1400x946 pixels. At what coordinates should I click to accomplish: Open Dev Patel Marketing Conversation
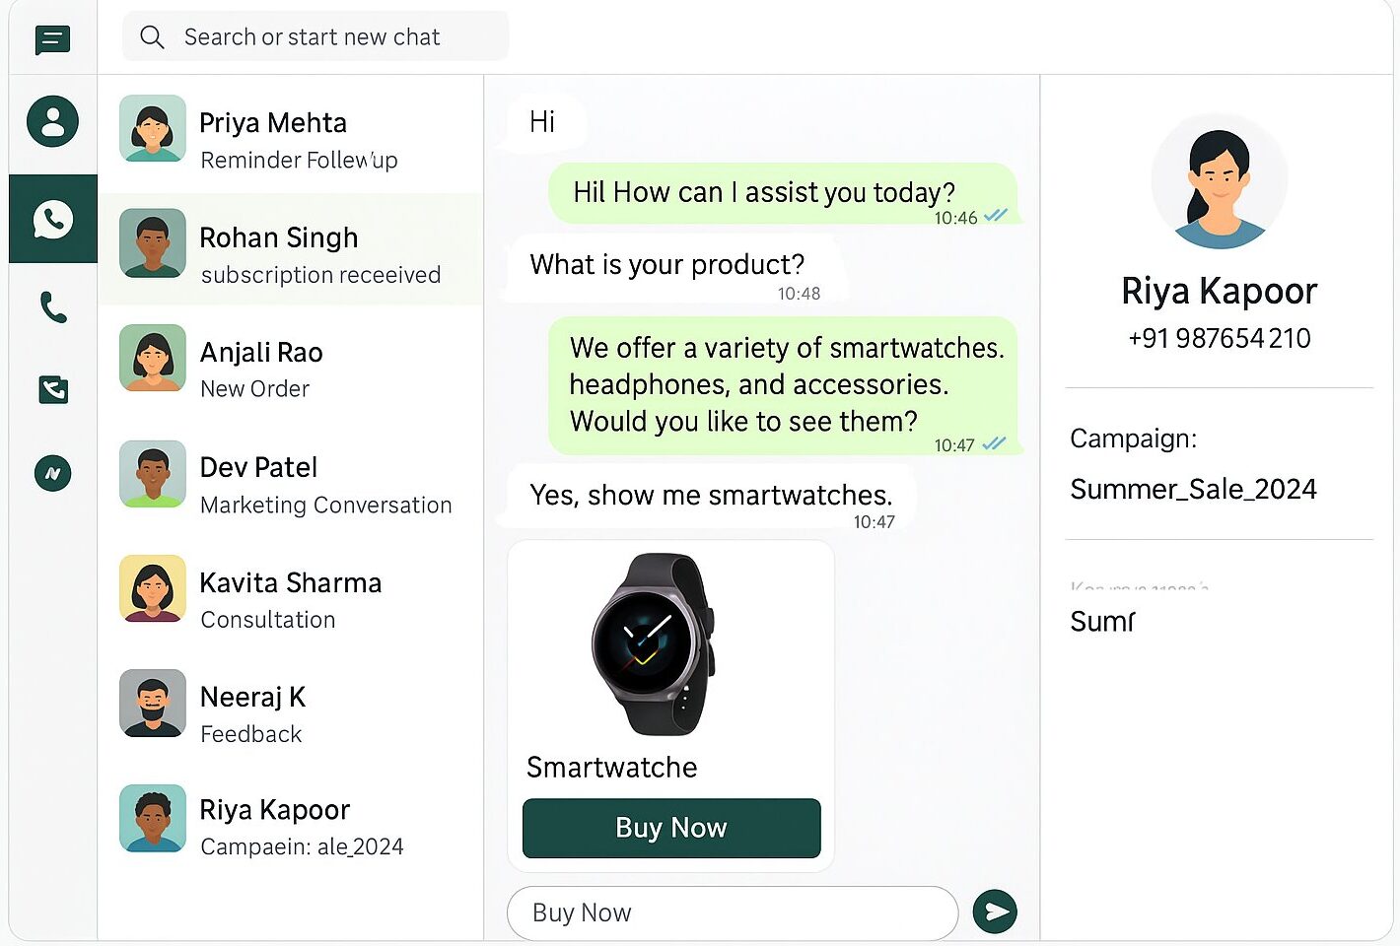click(291, 480)
